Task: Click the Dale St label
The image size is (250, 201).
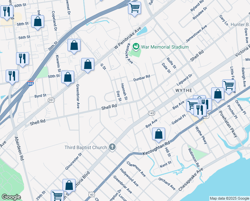Action: click(166, 68)
